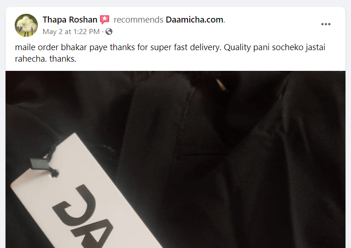Screen dimensions: 351x248
Task: Click gray page background above the post card
Action: (175, 3)
